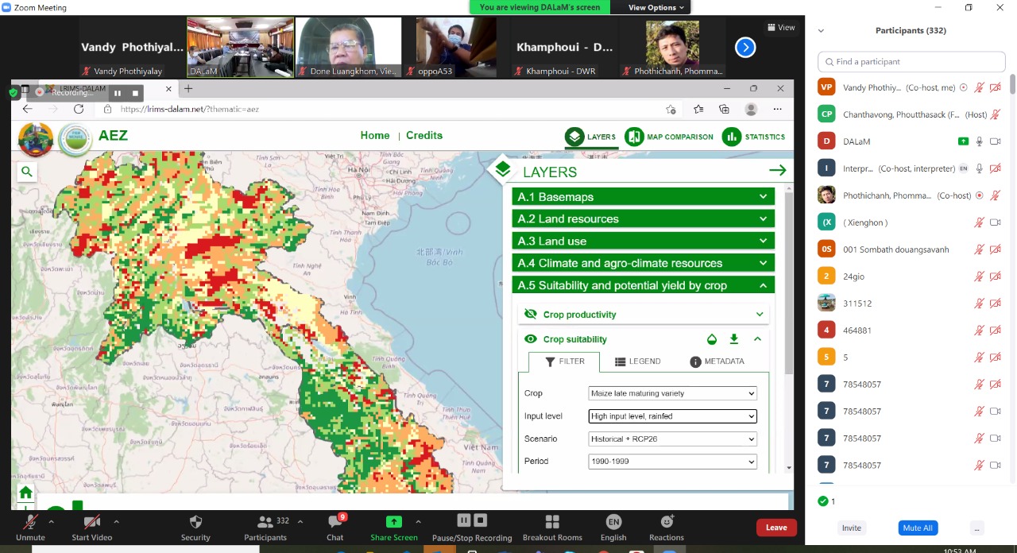Stop the recording in the shared browser overlay
The height and width of the screenshot is (553, 1017).
click(x=135, y=93)
